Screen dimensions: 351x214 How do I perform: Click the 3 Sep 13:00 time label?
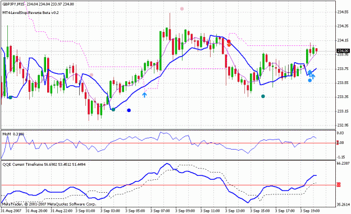235,211
